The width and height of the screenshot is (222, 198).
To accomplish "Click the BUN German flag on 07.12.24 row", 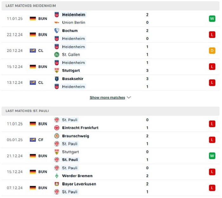I will (x=33, y=188).
